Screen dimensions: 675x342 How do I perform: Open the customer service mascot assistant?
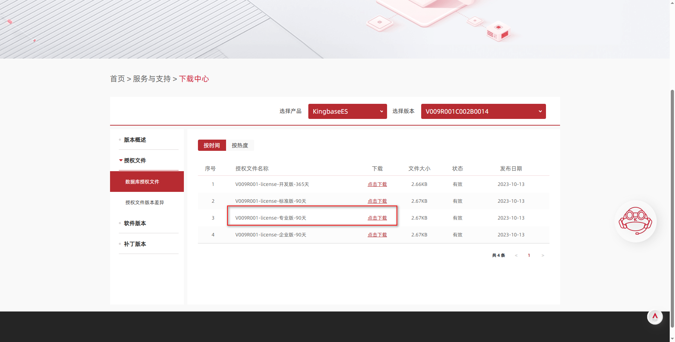pyautogui.click(x=635, y=221)
